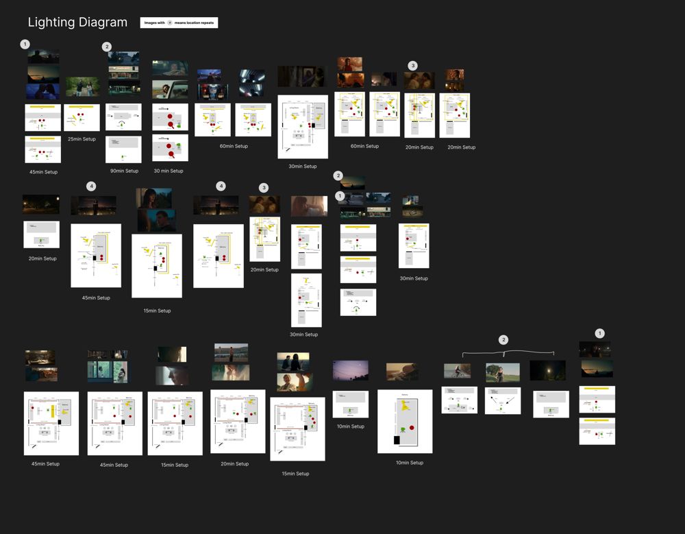Image resolution: width=685 pixels, height=534 pixels.
Task: Click the purple dusk sky with moon thumbnail
Action: pos(350,370)
